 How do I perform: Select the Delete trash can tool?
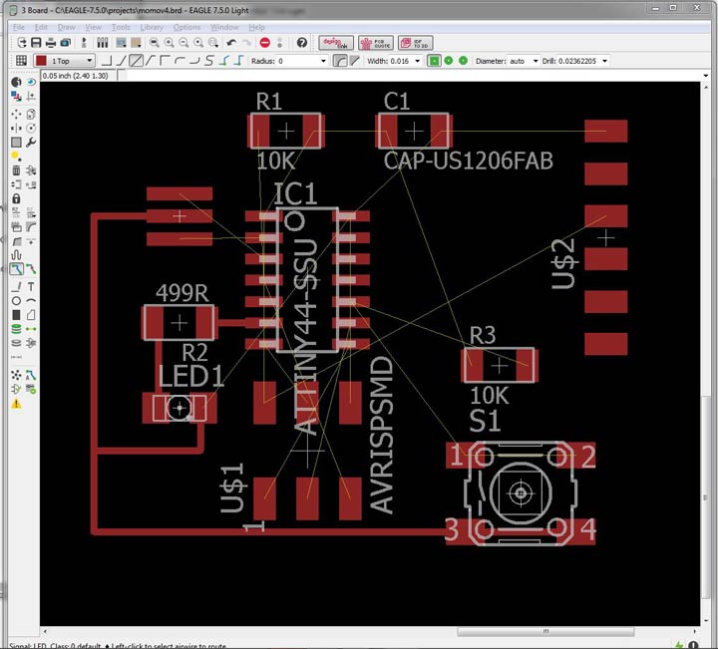point(16,170)
